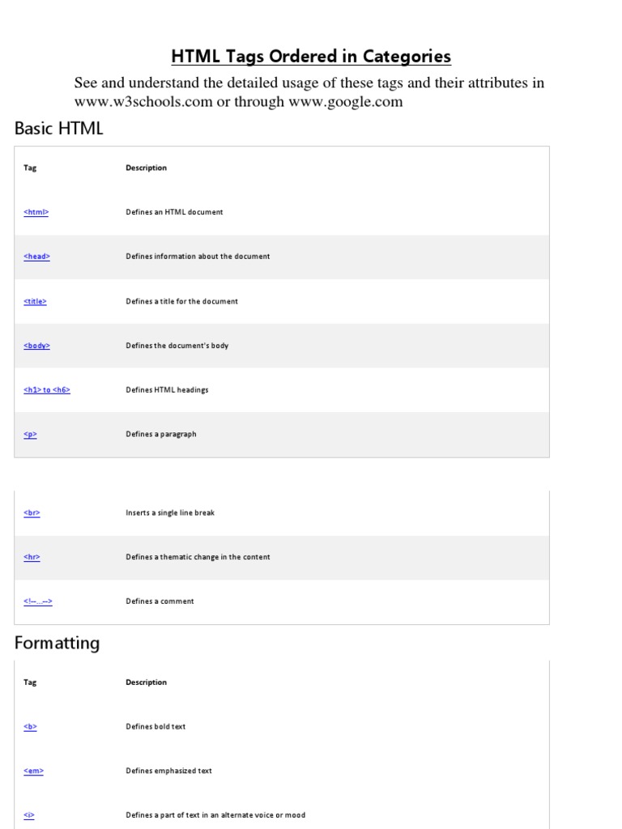Open the <p> paragraph tag link
This screenshot has width=622, height=829.
30,435
